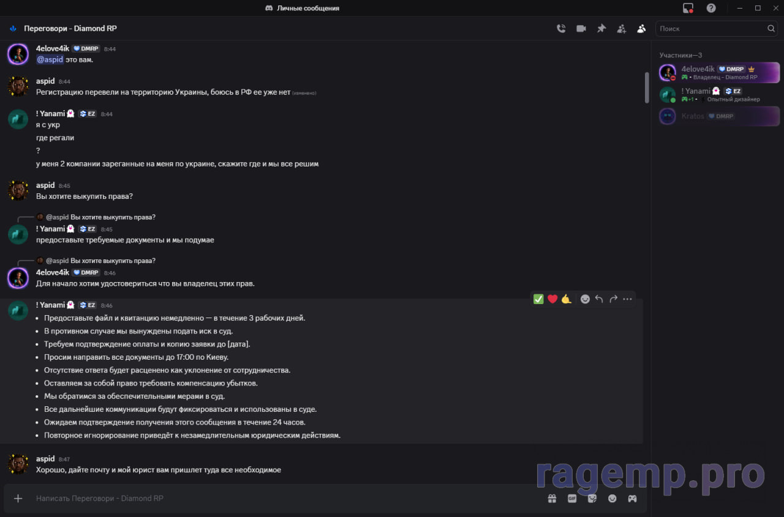This screenshot has height=517, width=784.
Task: Click the @aspid mention link
Action: [x=50, y=59]
